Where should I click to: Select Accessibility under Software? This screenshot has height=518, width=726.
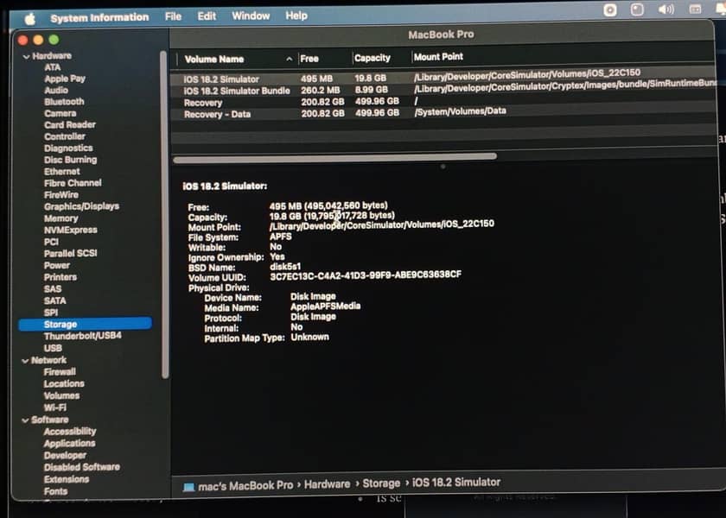(70, 432)
